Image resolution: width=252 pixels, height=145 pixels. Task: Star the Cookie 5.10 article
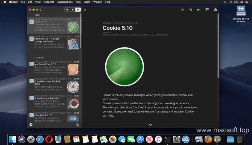tap(191, 10)
